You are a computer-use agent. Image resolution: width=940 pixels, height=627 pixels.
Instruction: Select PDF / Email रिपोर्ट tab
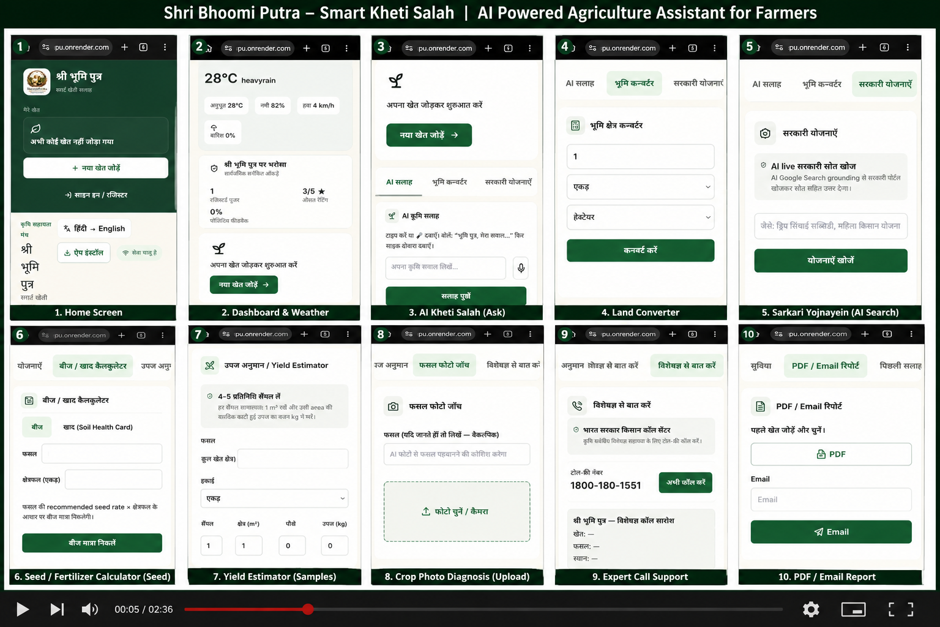pyautogui.click(x=825, y=366)
